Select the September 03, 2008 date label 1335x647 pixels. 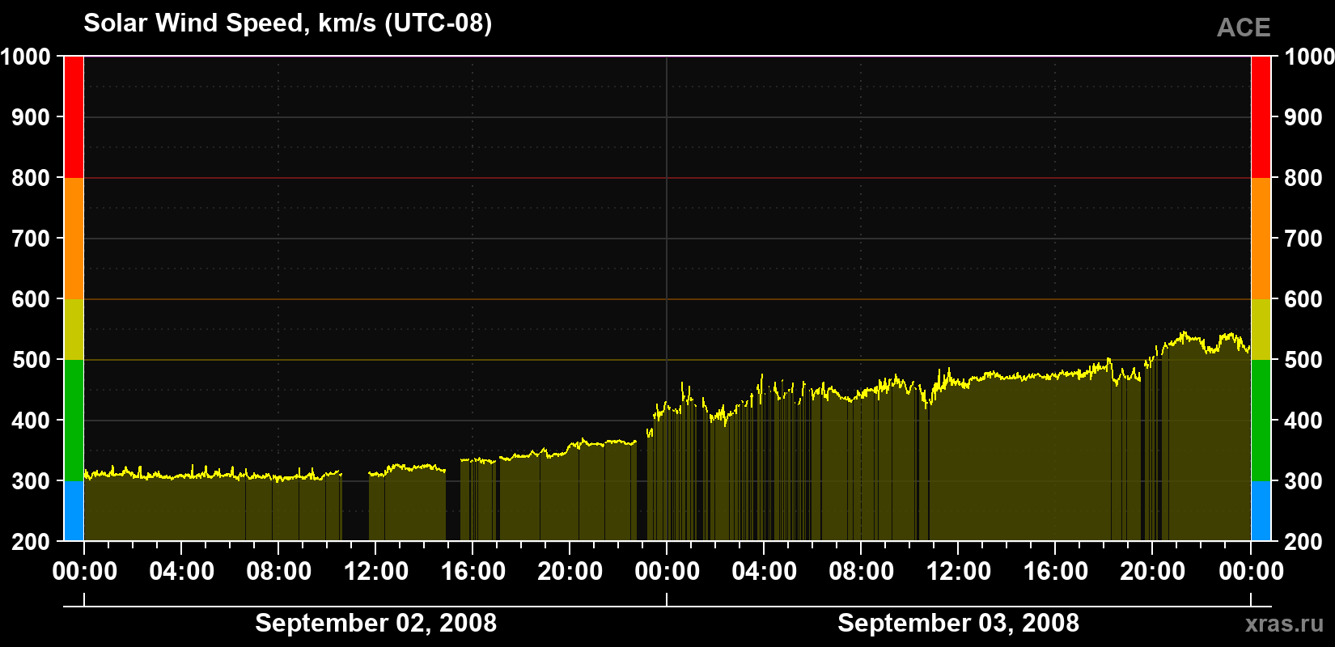pyautogui.click(x=958, y=623)
